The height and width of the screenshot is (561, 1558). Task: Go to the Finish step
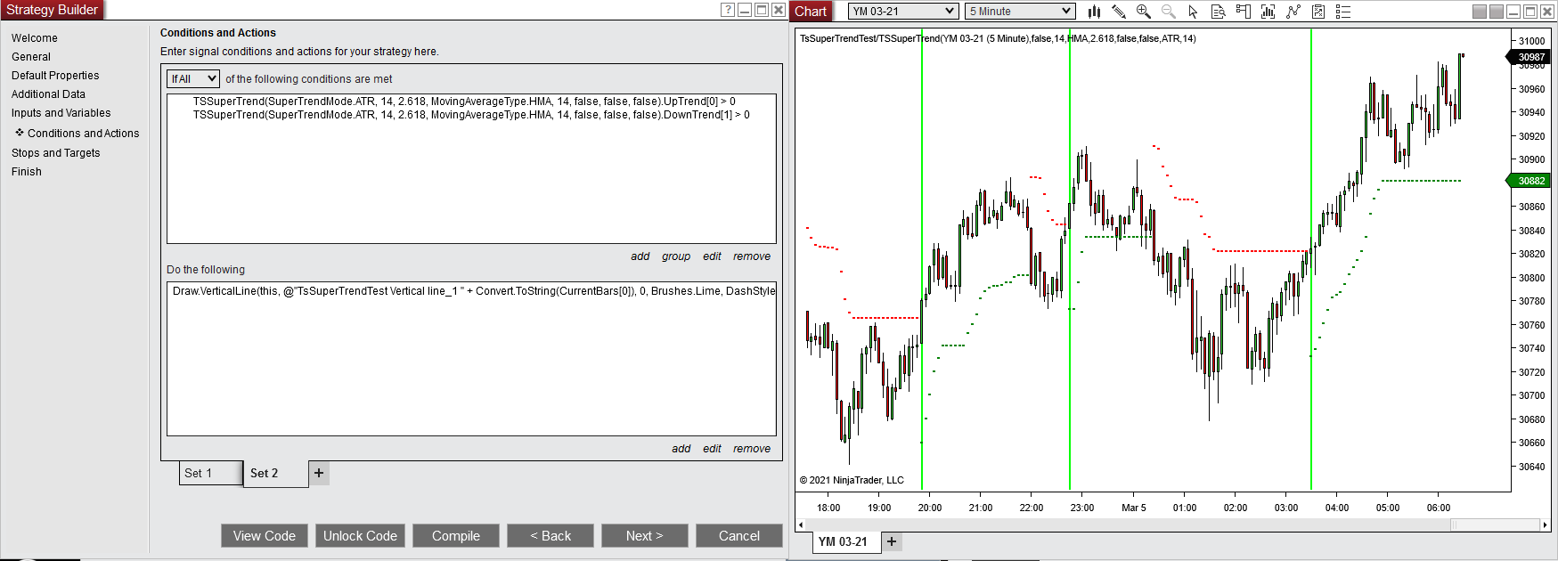pyautogui.click(x=27, y=172)
